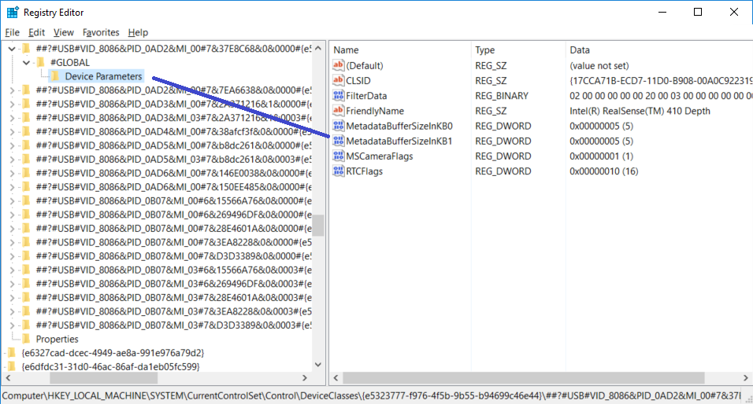The width and height of the screenshot is (753, 404).
Task: Click the RTCFlags DWORD value icon
Action: [339, 171]
